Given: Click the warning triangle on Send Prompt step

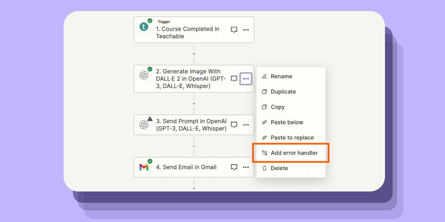Looking at the screenshot, I should pyautogui.click(x=150, y=119).
